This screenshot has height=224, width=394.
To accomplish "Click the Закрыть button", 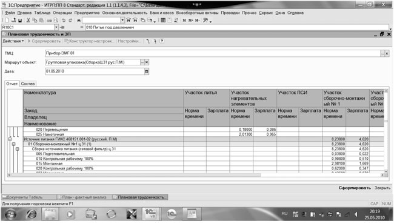I will 382,188.
